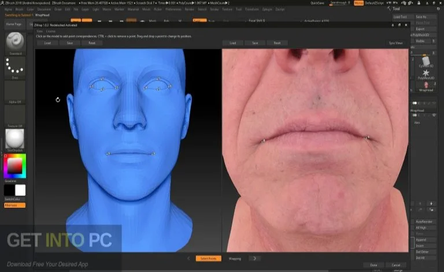
Task: Go to next step with right arrow
Action: (x=253, y=259)
